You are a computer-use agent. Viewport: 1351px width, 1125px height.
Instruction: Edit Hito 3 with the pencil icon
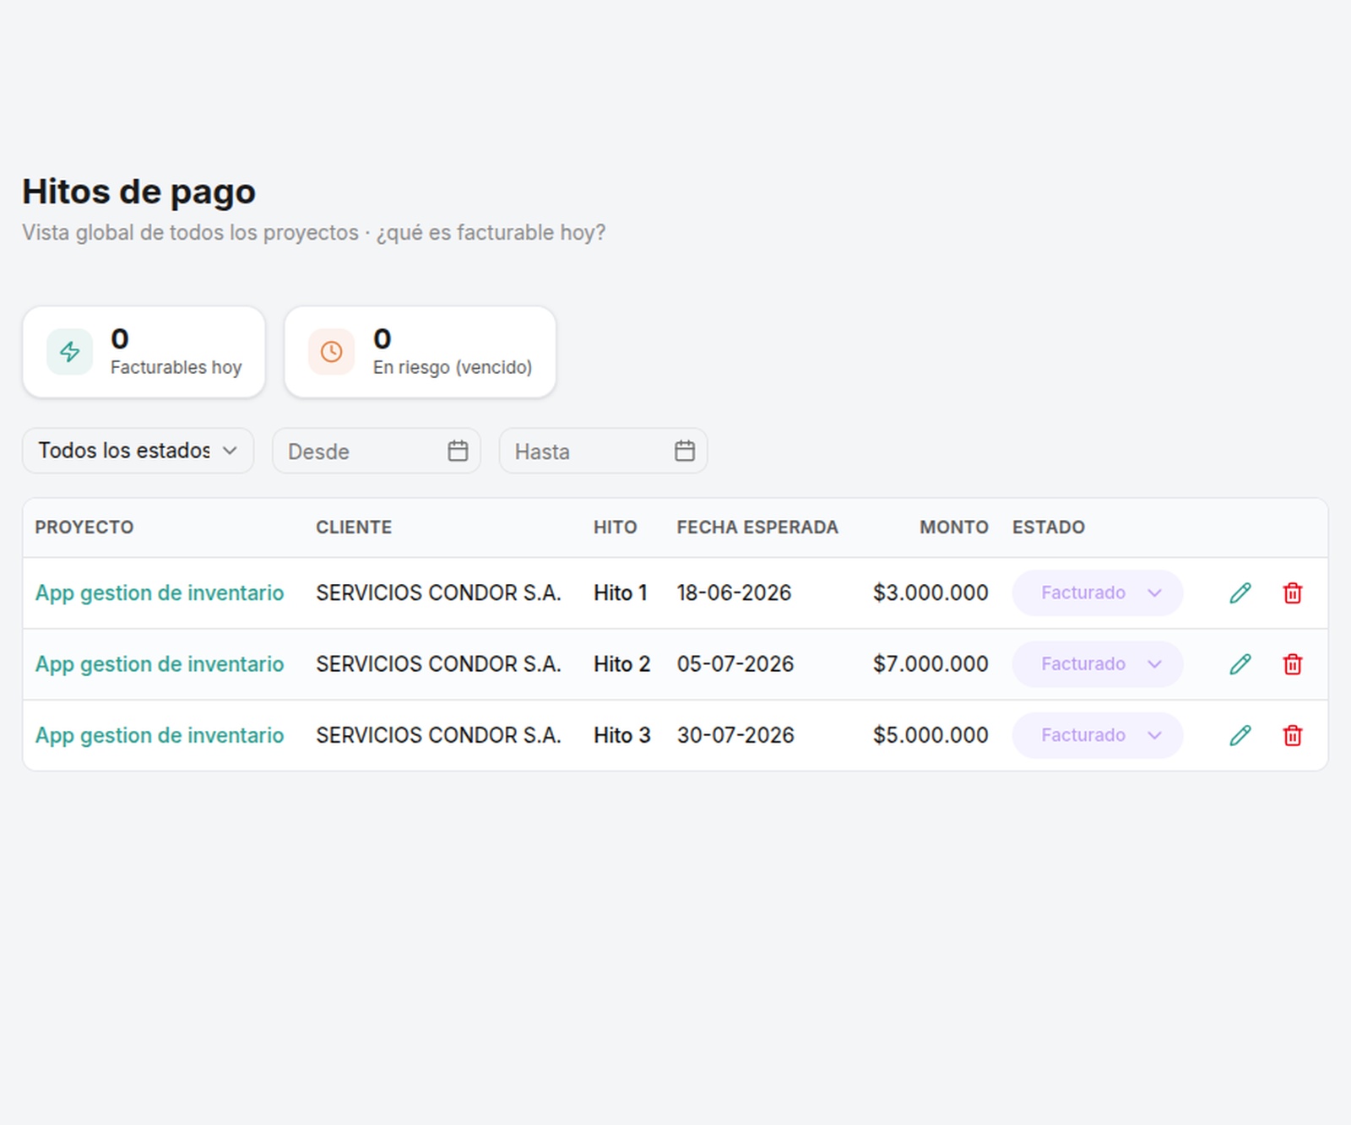pyautogui.click(x=1240, y=735)
